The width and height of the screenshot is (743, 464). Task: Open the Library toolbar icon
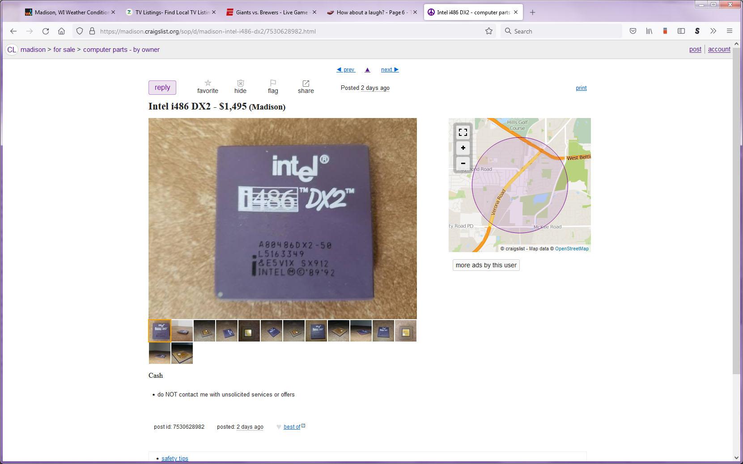point(649,31)
